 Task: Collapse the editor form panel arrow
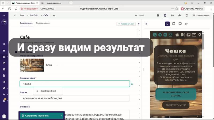point(139,24)
